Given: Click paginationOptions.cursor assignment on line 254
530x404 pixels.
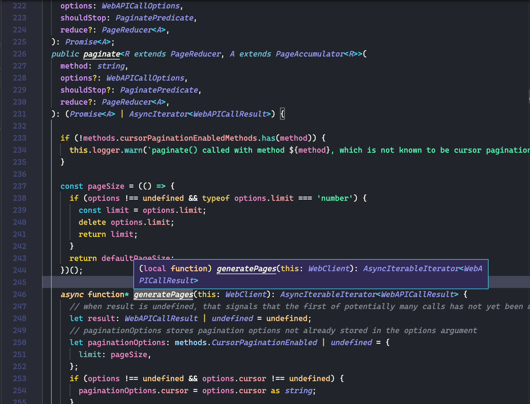Looking at the screenshot, I should [197, 390].
